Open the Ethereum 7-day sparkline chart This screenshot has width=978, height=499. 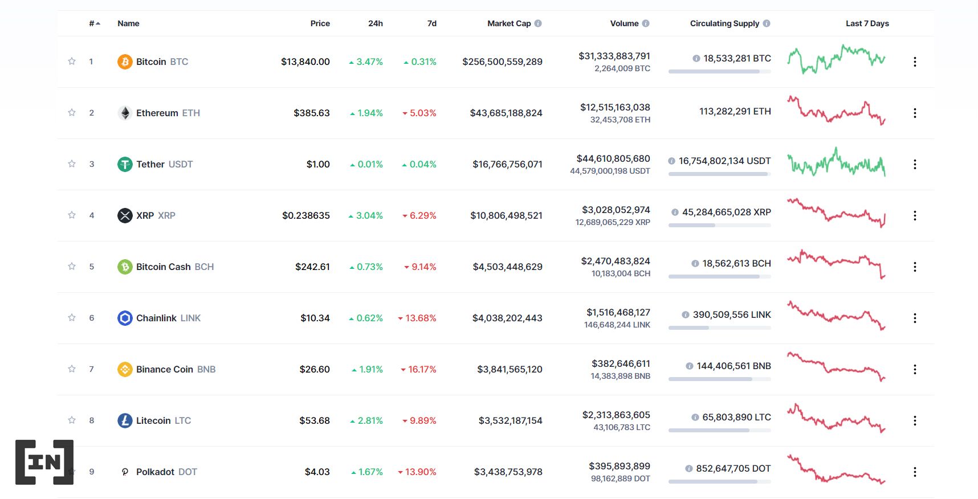[x=836, y=111]
